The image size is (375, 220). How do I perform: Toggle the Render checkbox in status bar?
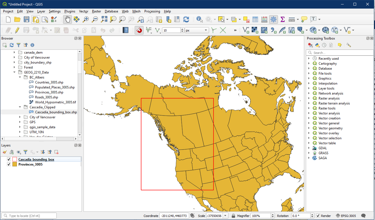[x=318, y=216]
